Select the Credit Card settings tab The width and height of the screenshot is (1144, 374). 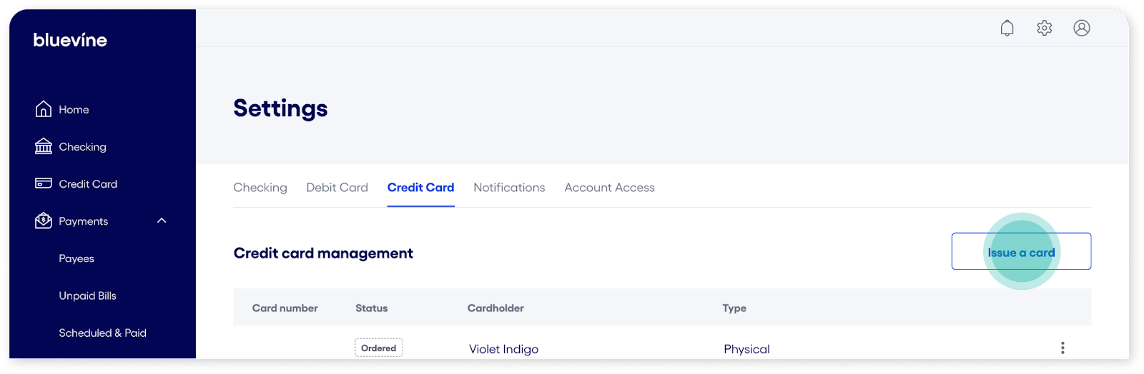tap(420, 188)
